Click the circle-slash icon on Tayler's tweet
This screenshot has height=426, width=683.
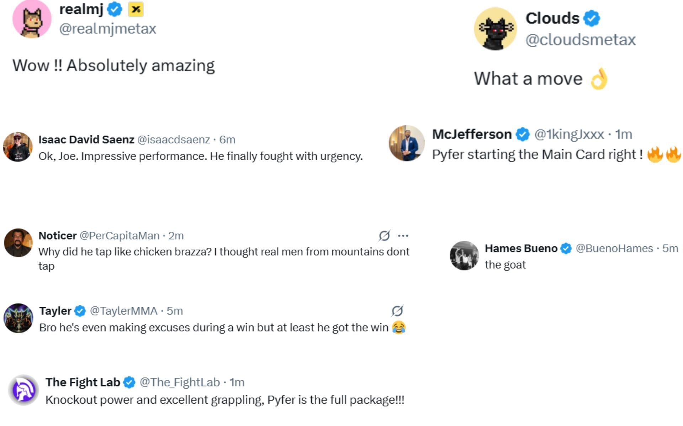pos(397,311)
